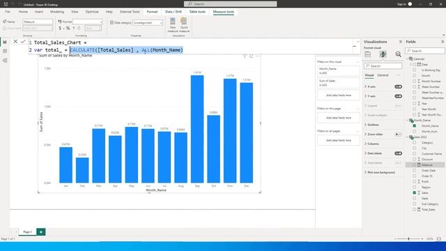446x251 pixels.
Task: Toggle the X-axis switch
Action: click(x=398, y=86)
